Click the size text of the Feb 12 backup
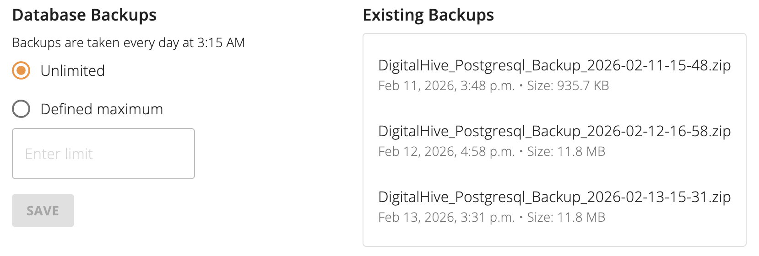This screenshot has height=256, width=759. [x=566, y=152]
